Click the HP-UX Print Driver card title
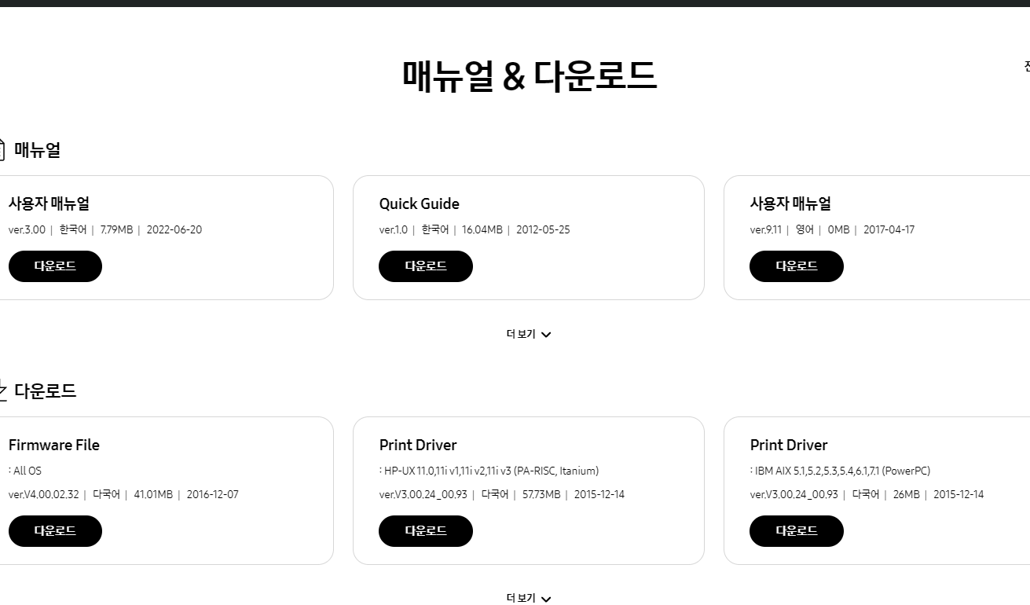This screenshot has width=1030, height=605. [418, 445]
